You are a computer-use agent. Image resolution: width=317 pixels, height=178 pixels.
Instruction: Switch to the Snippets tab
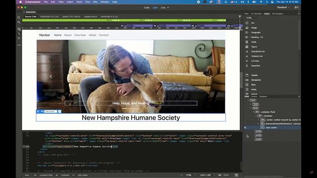click(263, 96)
